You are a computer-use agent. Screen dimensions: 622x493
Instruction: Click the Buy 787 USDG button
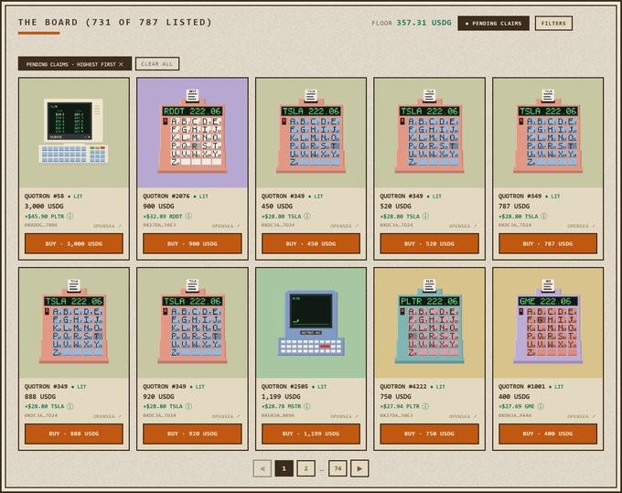tap(548, 243)
